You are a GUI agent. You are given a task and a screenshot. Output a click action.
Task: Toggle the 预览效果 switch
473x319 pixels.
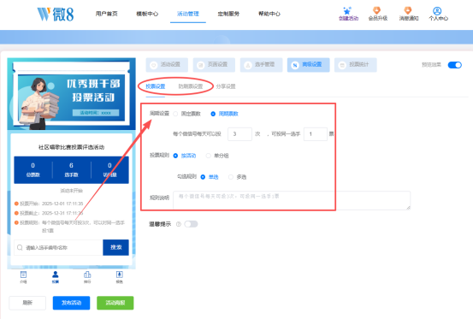454,65
